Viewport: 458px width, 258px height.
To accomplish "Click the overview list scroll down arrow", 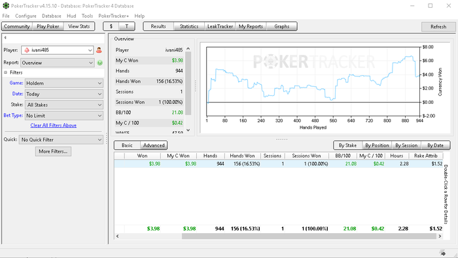I will [188, 130].
